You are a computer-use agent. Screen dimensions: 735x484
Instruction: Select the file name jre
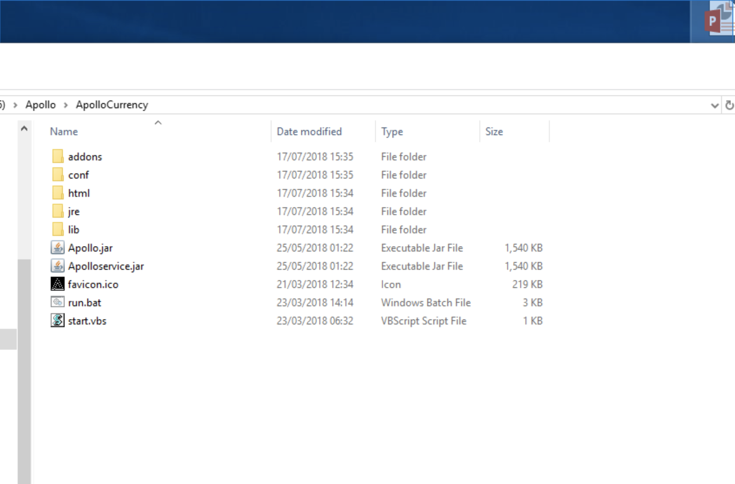[x=74, y=211]
